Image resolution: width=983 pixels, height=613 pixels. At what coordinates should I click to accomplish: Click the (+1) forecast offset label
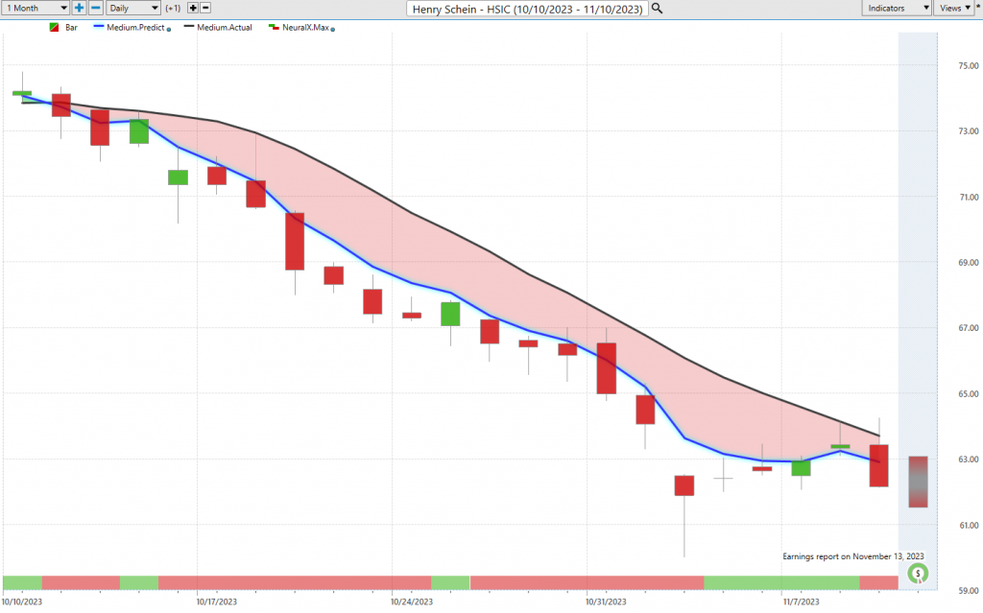(x=173, y=8)
